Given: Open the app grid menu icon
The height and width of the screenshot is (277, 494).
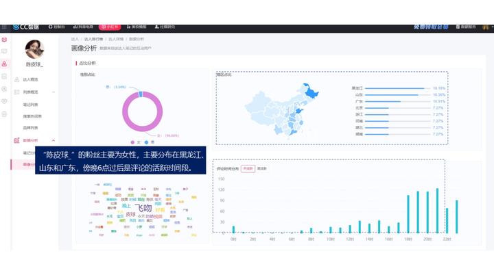Looking at the screenshot, I should 4,27.
